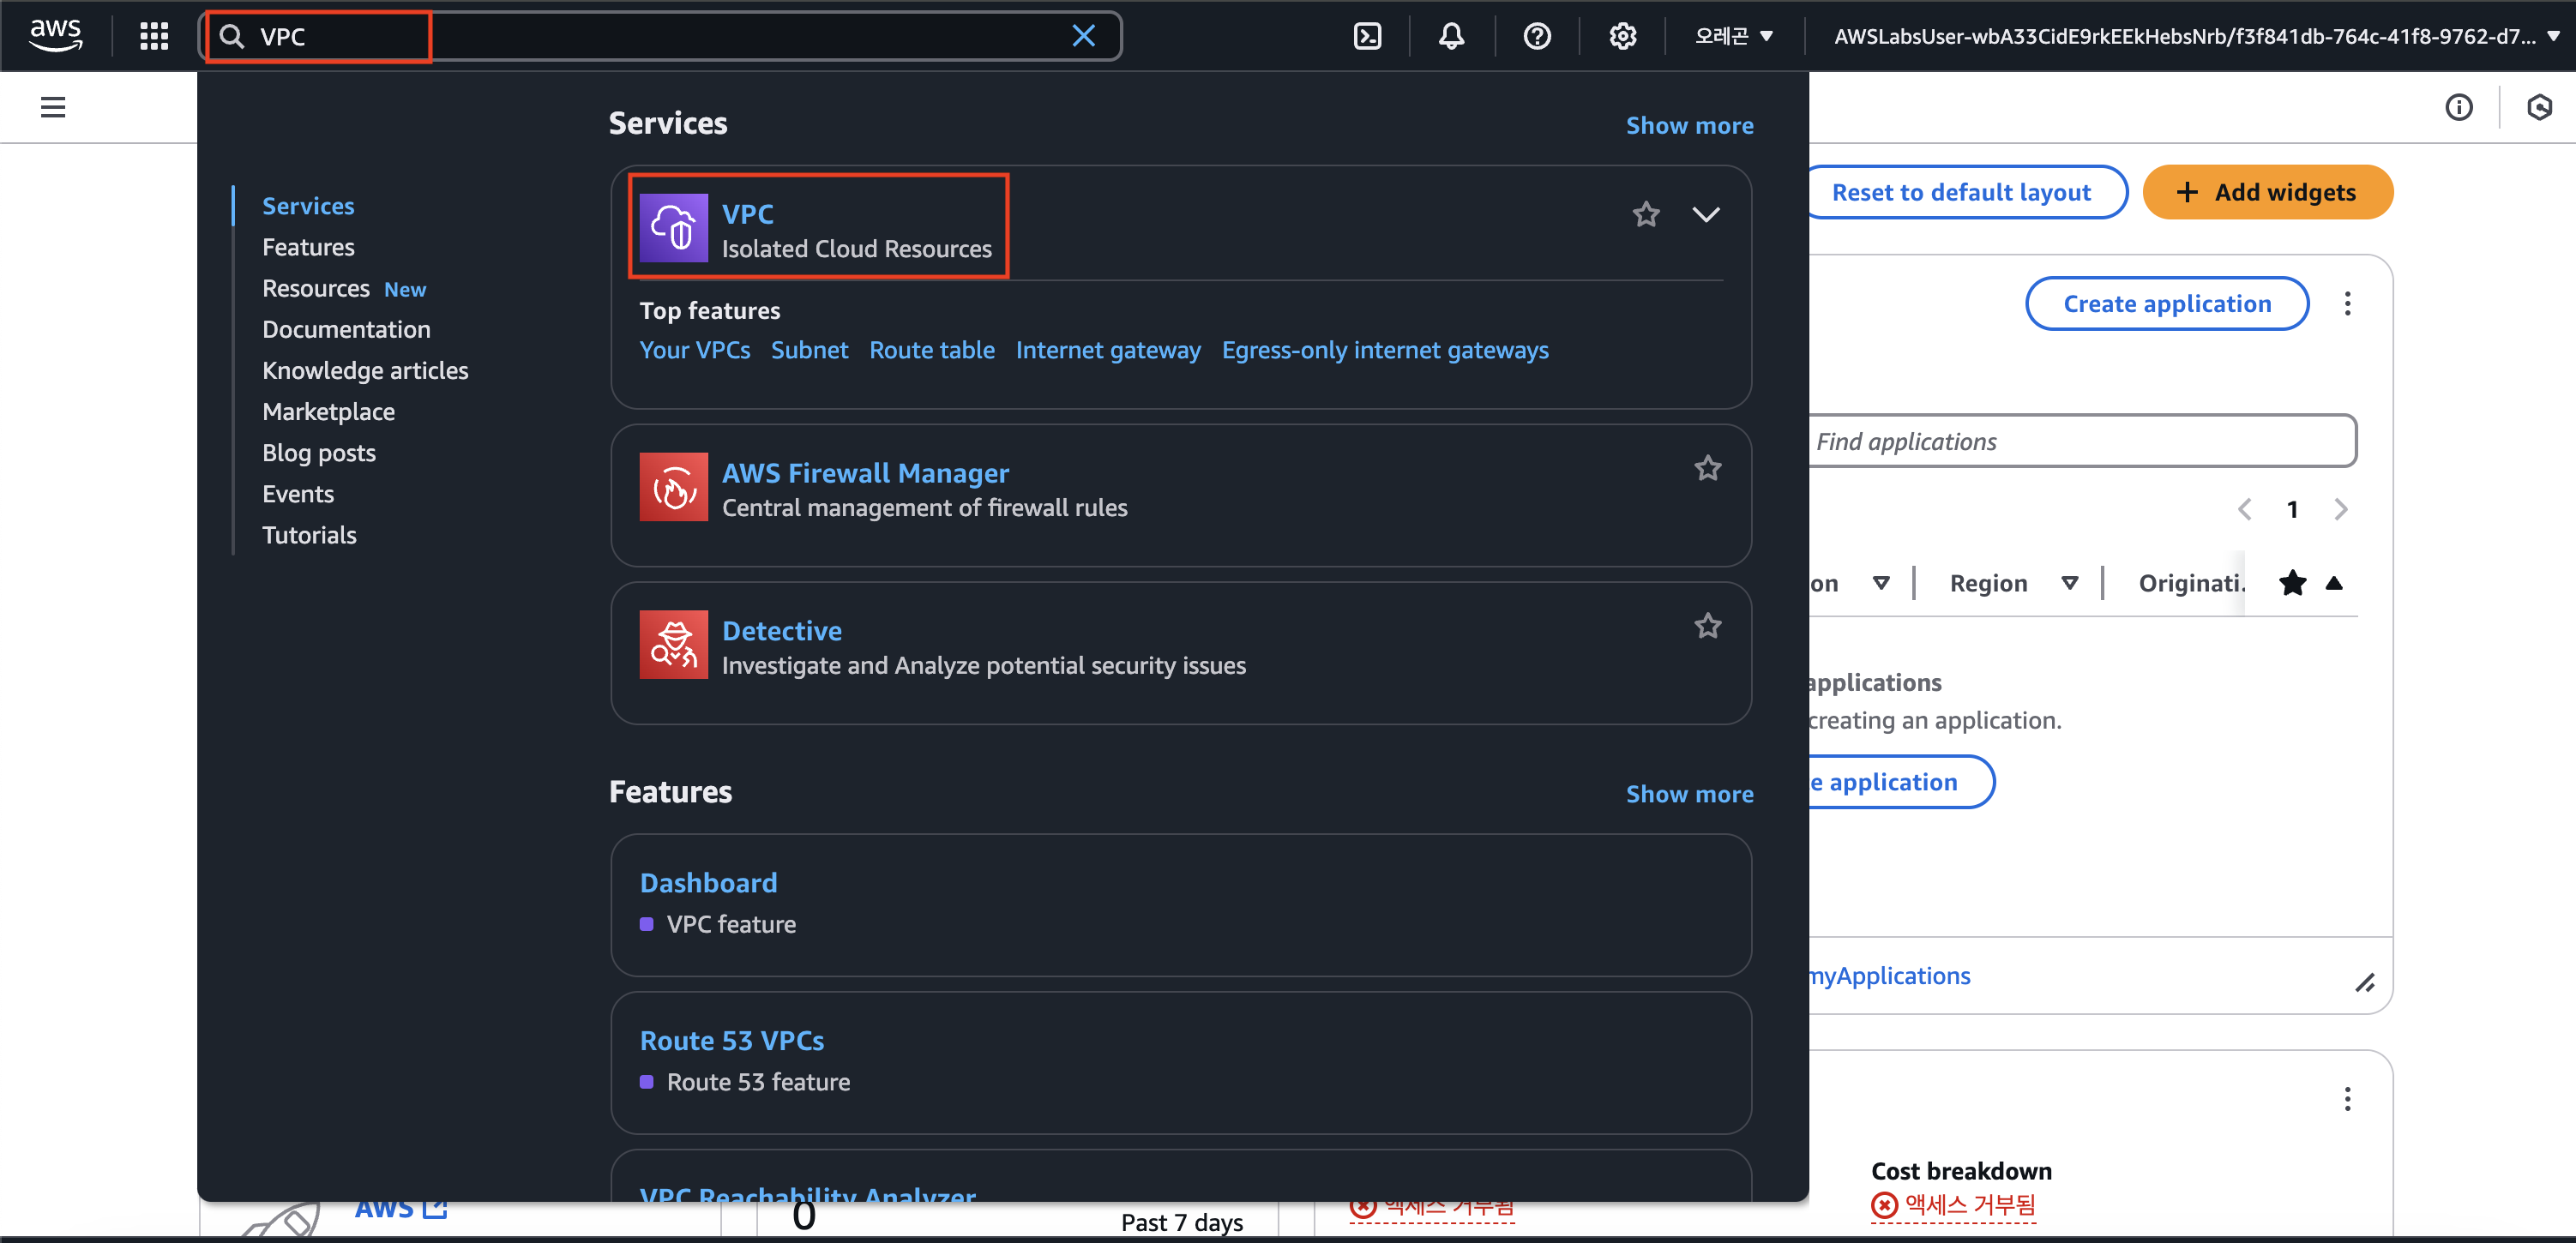Screen dimensions: 2576x1243
Task: Open the notifications bell icon
Action: point(1451,37)
